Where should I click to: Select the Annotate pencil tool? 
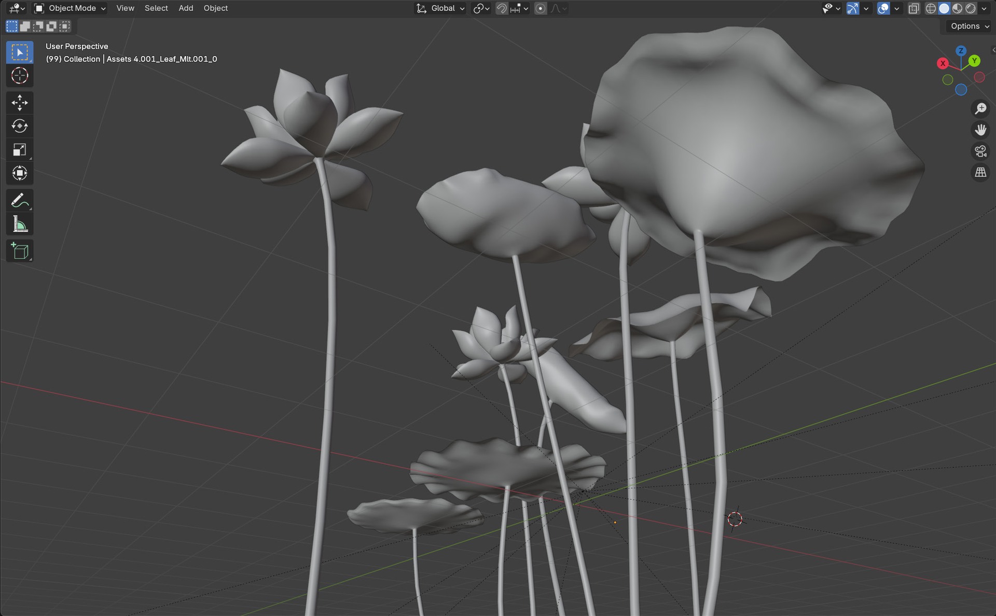point(20,200)
